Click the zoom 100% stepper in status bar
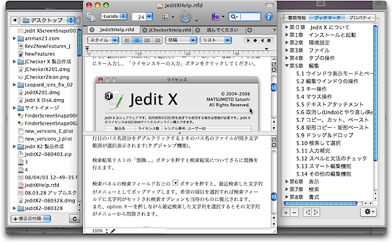Viewport: 392px width, 243px height. coord(107,231)
